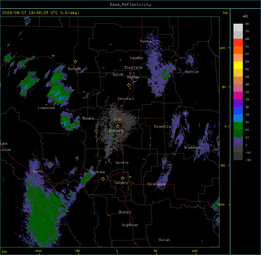261x255 pixels.
Task: Click the yellow diamond marker near RockyMH
Action: click(x=76, y=62)
